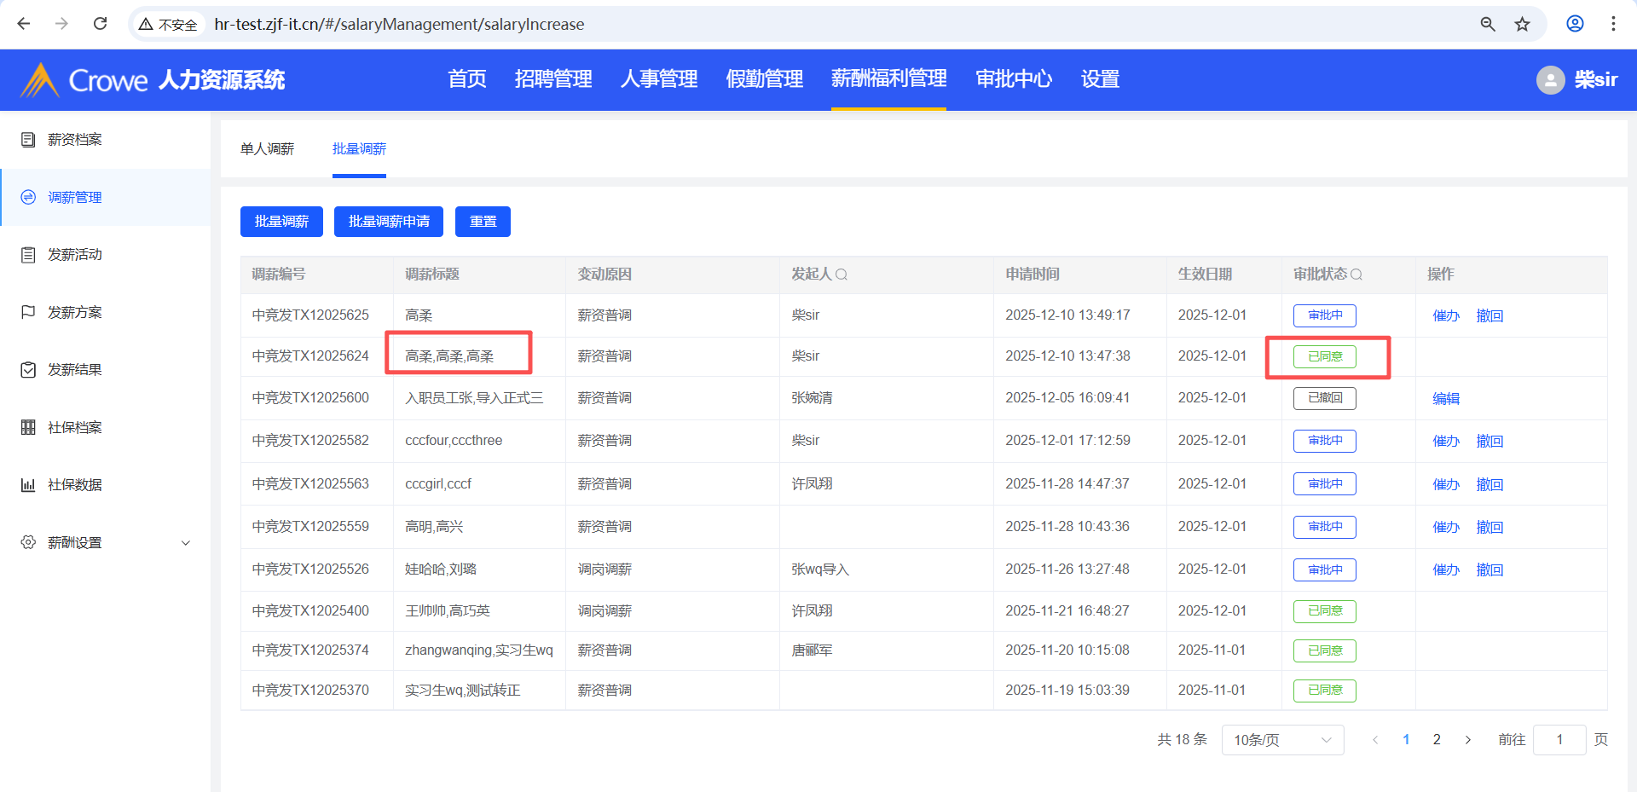
Task: Click the search icon beside 发起人 header
Action: tap(842, 275)
